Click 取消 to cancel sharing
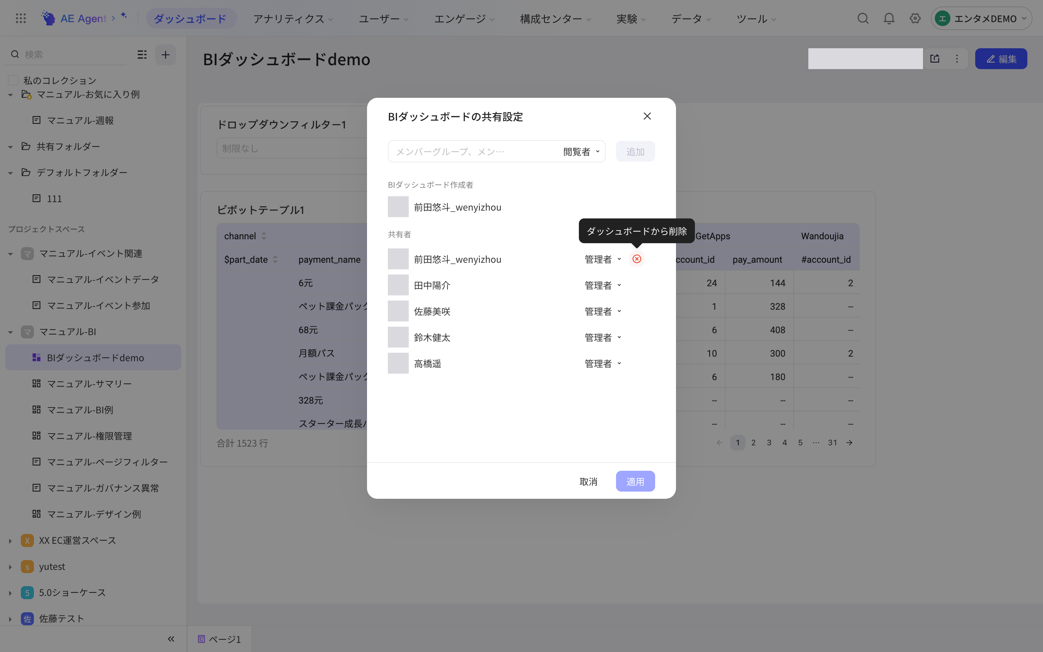This screenshot has width=1043, height=652. click(x=588, y=481)
